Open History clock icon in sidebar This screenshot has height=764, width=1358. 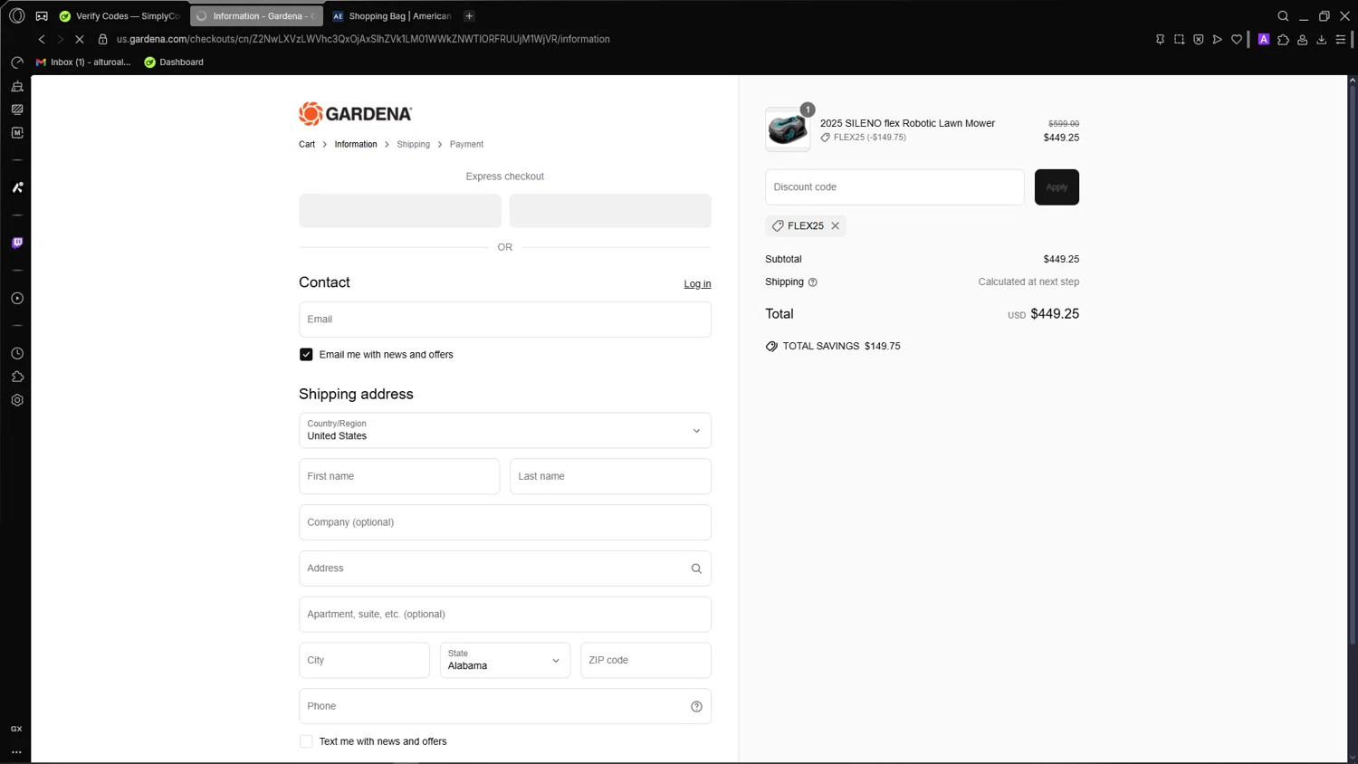(17, 353)
